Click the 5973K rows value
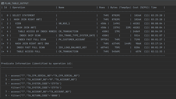The width and height of the screenshot is (176, 99). coord(104,40)
